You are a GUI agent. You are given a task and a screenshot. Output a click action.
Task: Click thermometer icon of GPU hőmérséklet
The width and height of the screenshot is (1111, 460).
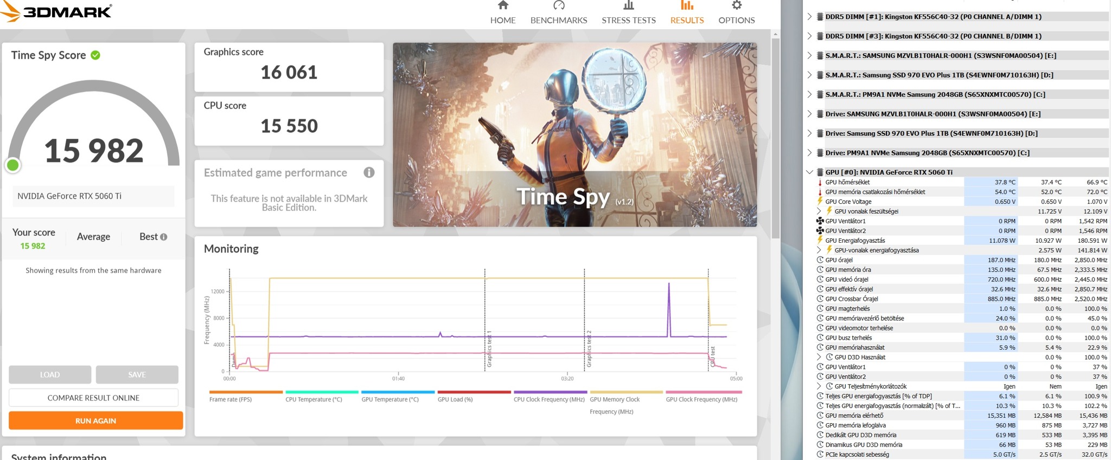pyautogui.click(x=820, y=182)
